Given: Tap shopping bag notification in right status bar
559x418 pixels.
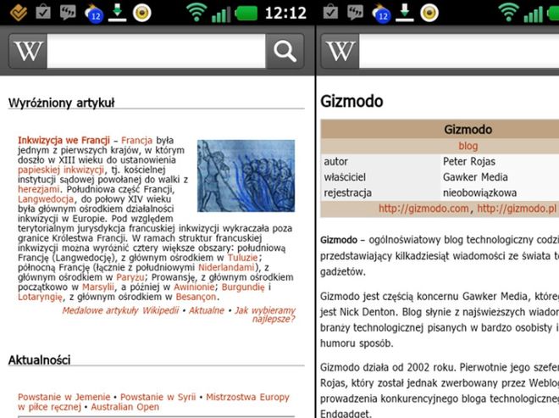Looking at the screenshot, I should tap(331, 12).
